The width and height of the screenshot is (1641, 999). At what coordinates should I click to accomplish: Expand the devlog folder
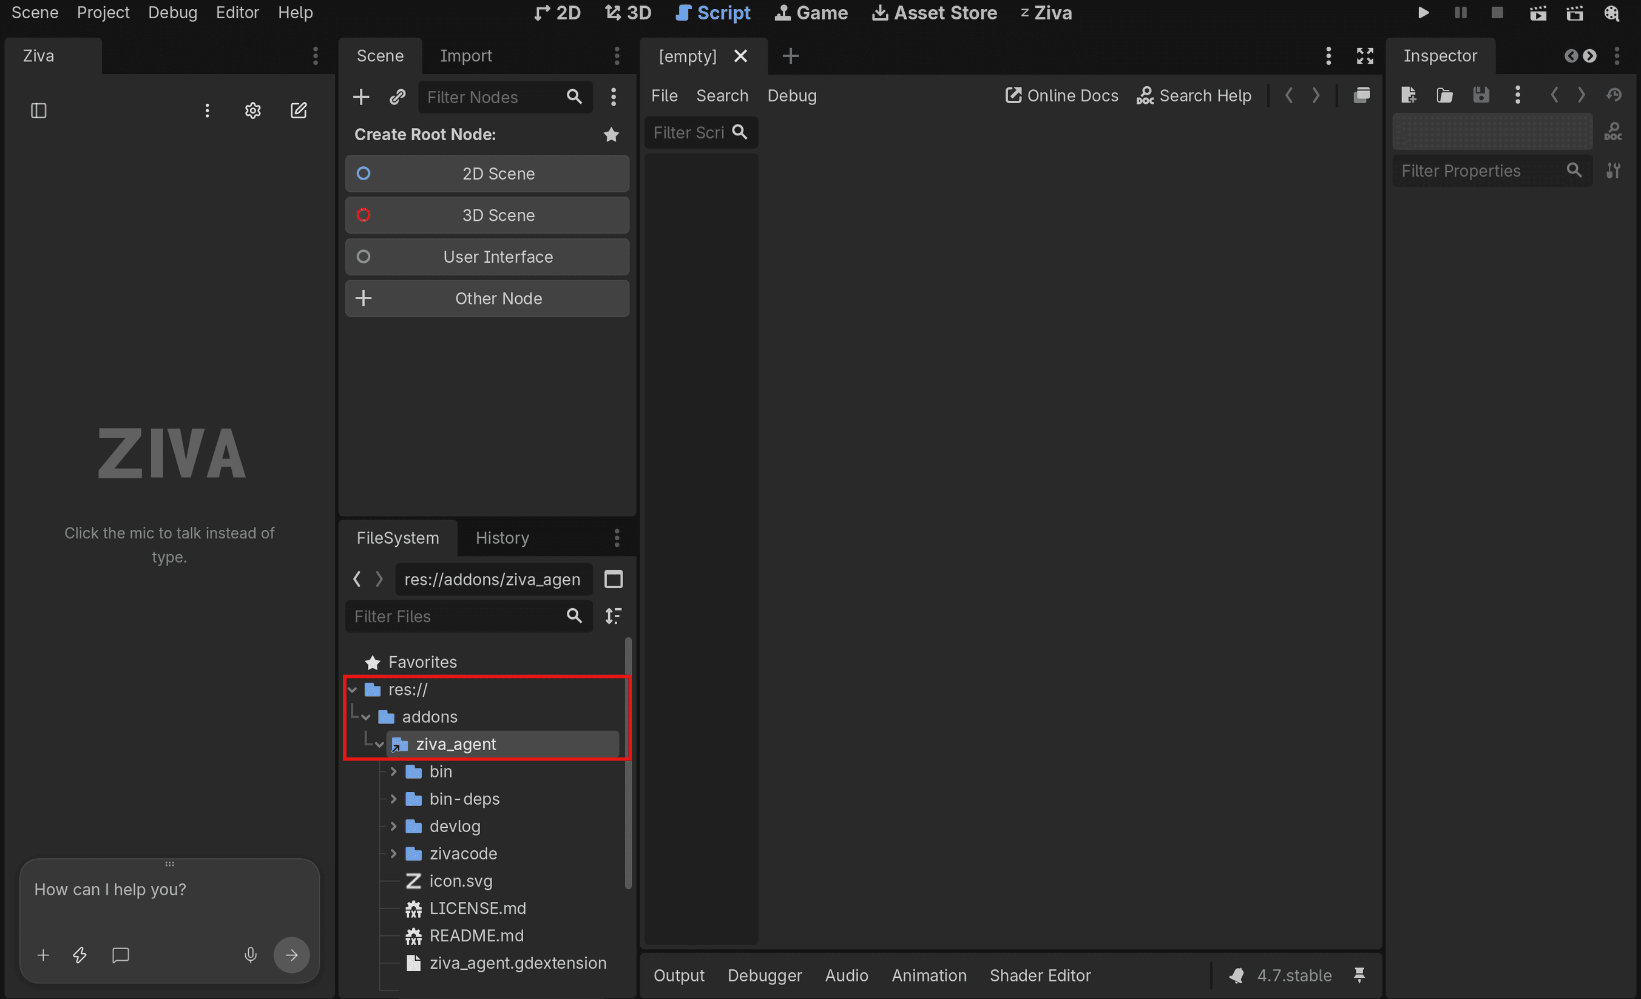pos(394,827)
